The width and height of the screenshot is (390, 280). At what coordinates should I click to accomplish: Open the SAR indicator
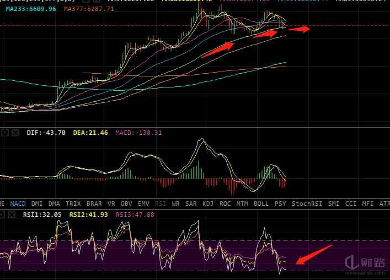coord(191,204)
